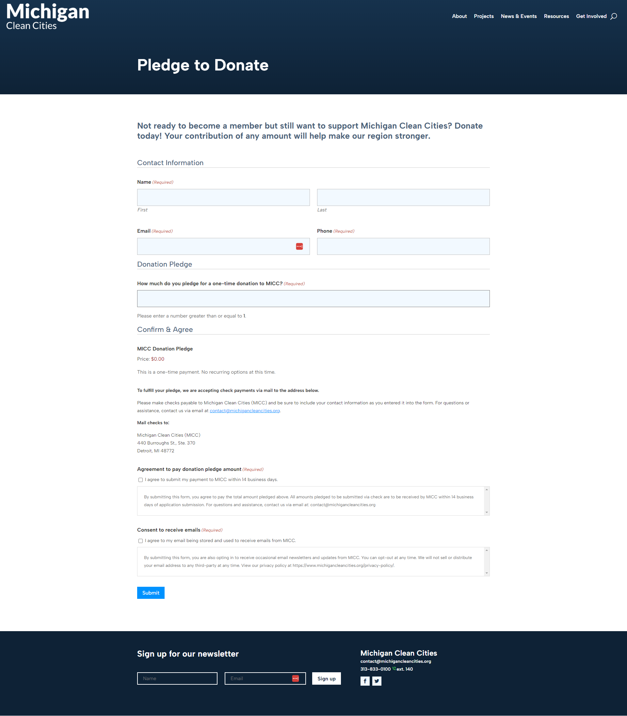
Task: Click the blue Submit button
Action: 151,593
